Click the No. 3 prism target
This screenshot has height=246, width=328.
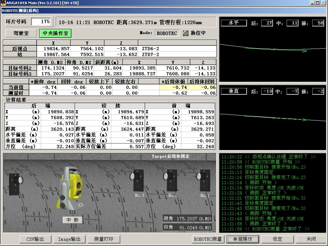pos(137,180)
